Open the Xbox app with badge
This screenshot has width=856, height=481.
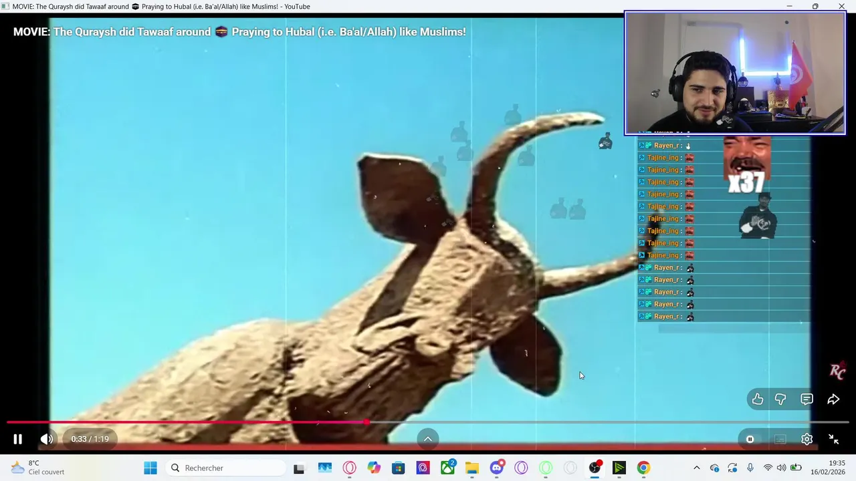(447, 468)
